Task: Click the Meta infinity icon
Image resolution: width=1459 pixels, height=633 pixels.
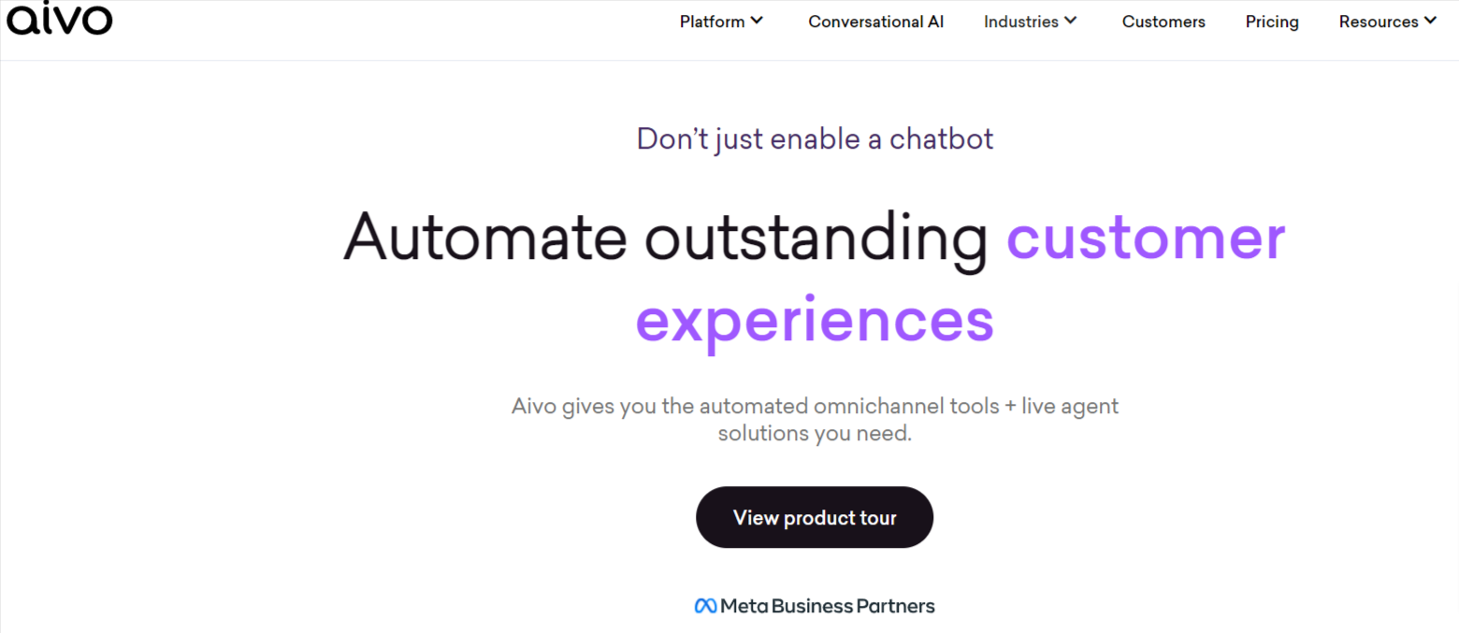Action: 703,605
